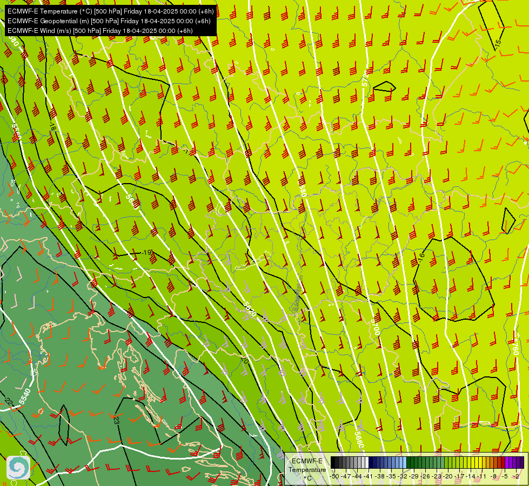Screen dimensions: 529x486
Task: Click the -19 isotherm contour label
Action: click(146, 252)
